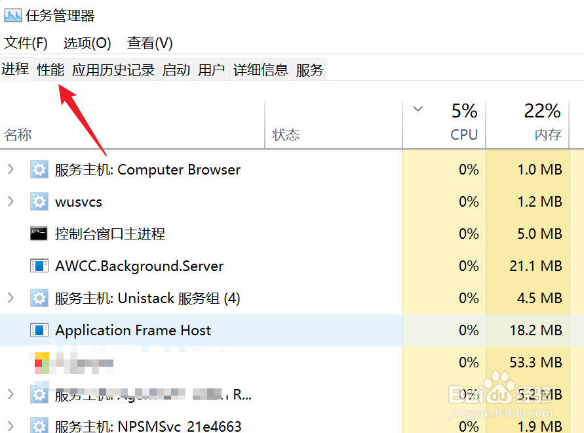Viewport: 584px width, 433px height.
Task: Switch to the 详细信息 tab
Action: [261, 70]
